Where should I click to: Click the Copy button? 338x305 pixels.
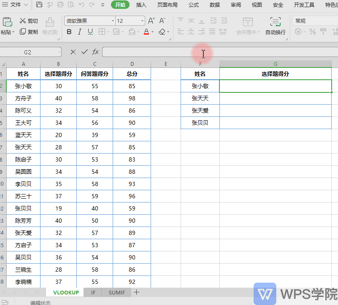[x=29, y=32]
